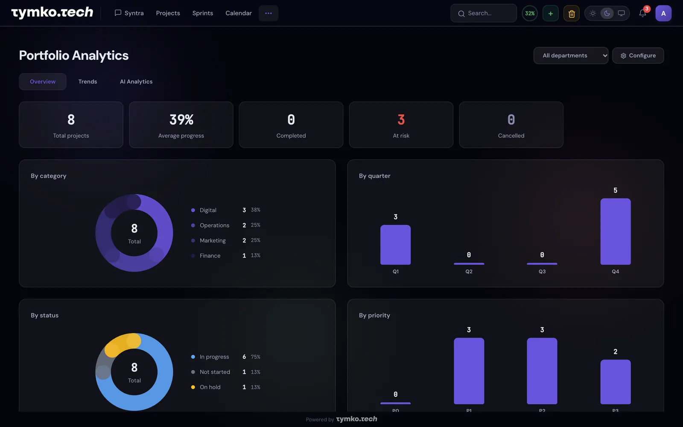
Task: Open the trash bin icon
Action: click(572, 13)
